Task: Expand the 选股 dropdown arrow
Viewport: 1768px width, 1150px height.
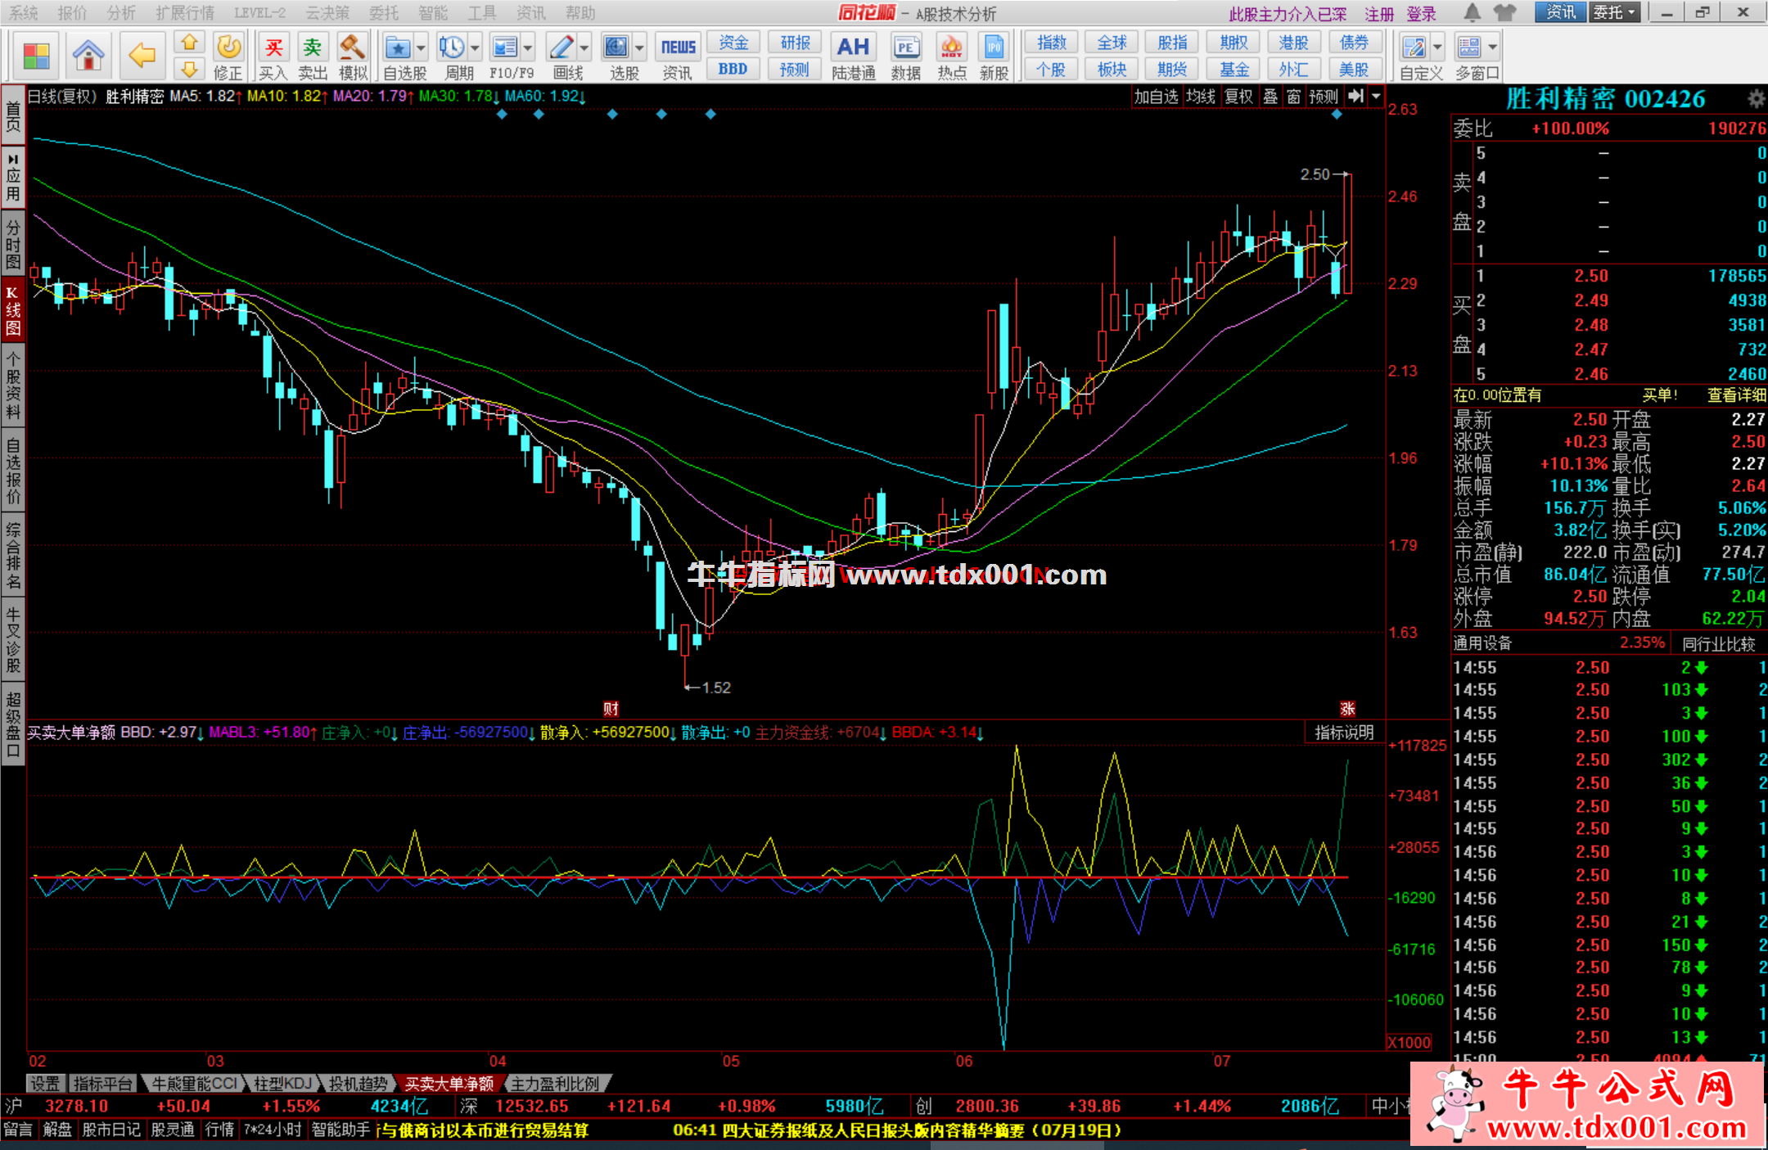Action: 639,47
